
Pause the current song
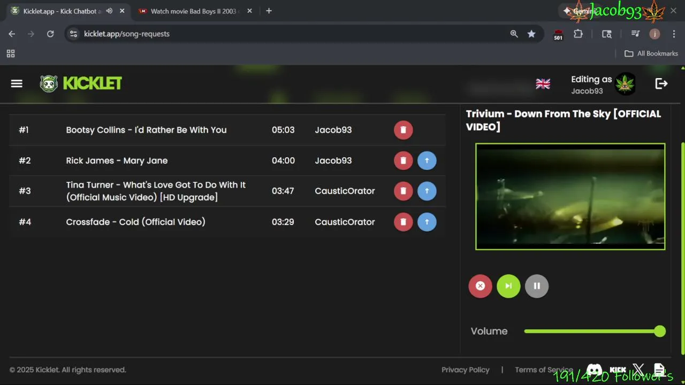point(537,286)
